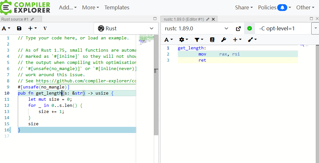Open compiler output gear options
Image resolution: width=319 pixels, height=163 pixels.
click(x=184, y=40)
